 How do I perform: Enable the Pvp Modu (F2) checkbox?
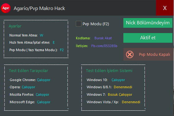pyautogui.click(x=79, y=24)
